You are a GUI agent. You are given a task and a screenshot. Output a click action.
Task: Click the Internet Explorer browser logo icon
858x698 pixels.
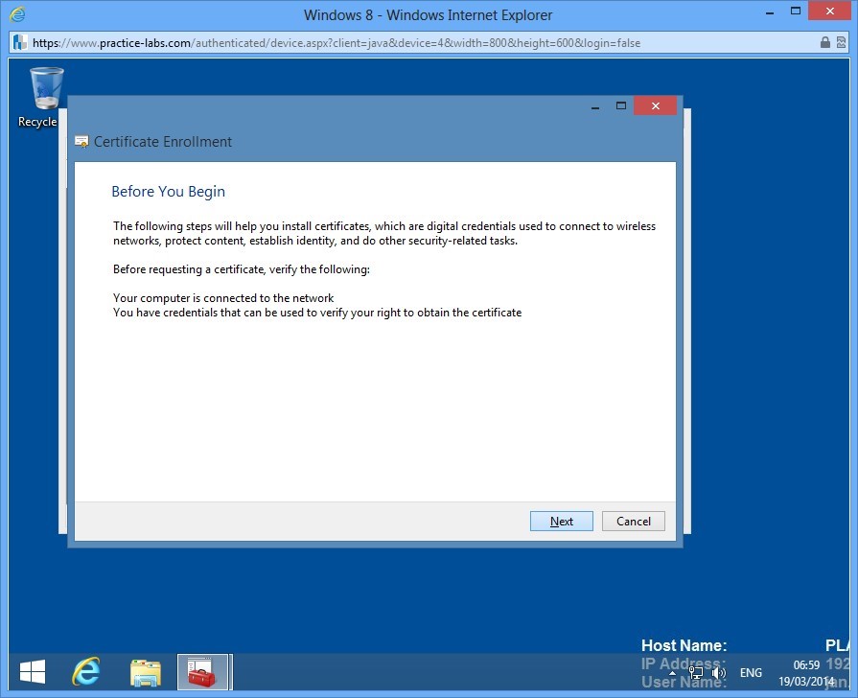[15, 14]
